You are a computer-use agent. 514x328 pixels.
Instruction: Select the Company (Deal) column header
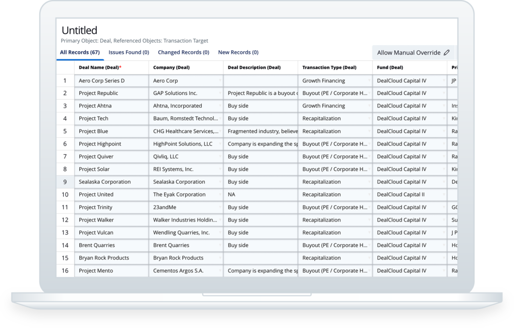[186, 68]
